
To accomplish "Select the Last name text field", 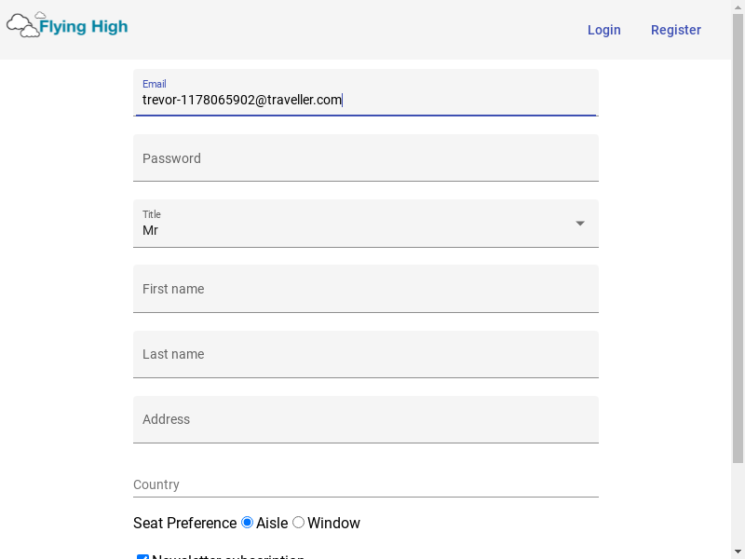I will 365,354.
